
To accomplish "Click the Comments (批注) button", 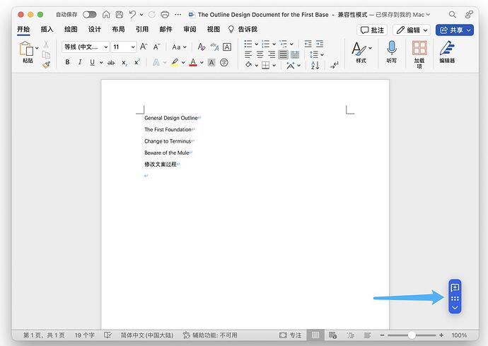I will [x=373, y=30].
